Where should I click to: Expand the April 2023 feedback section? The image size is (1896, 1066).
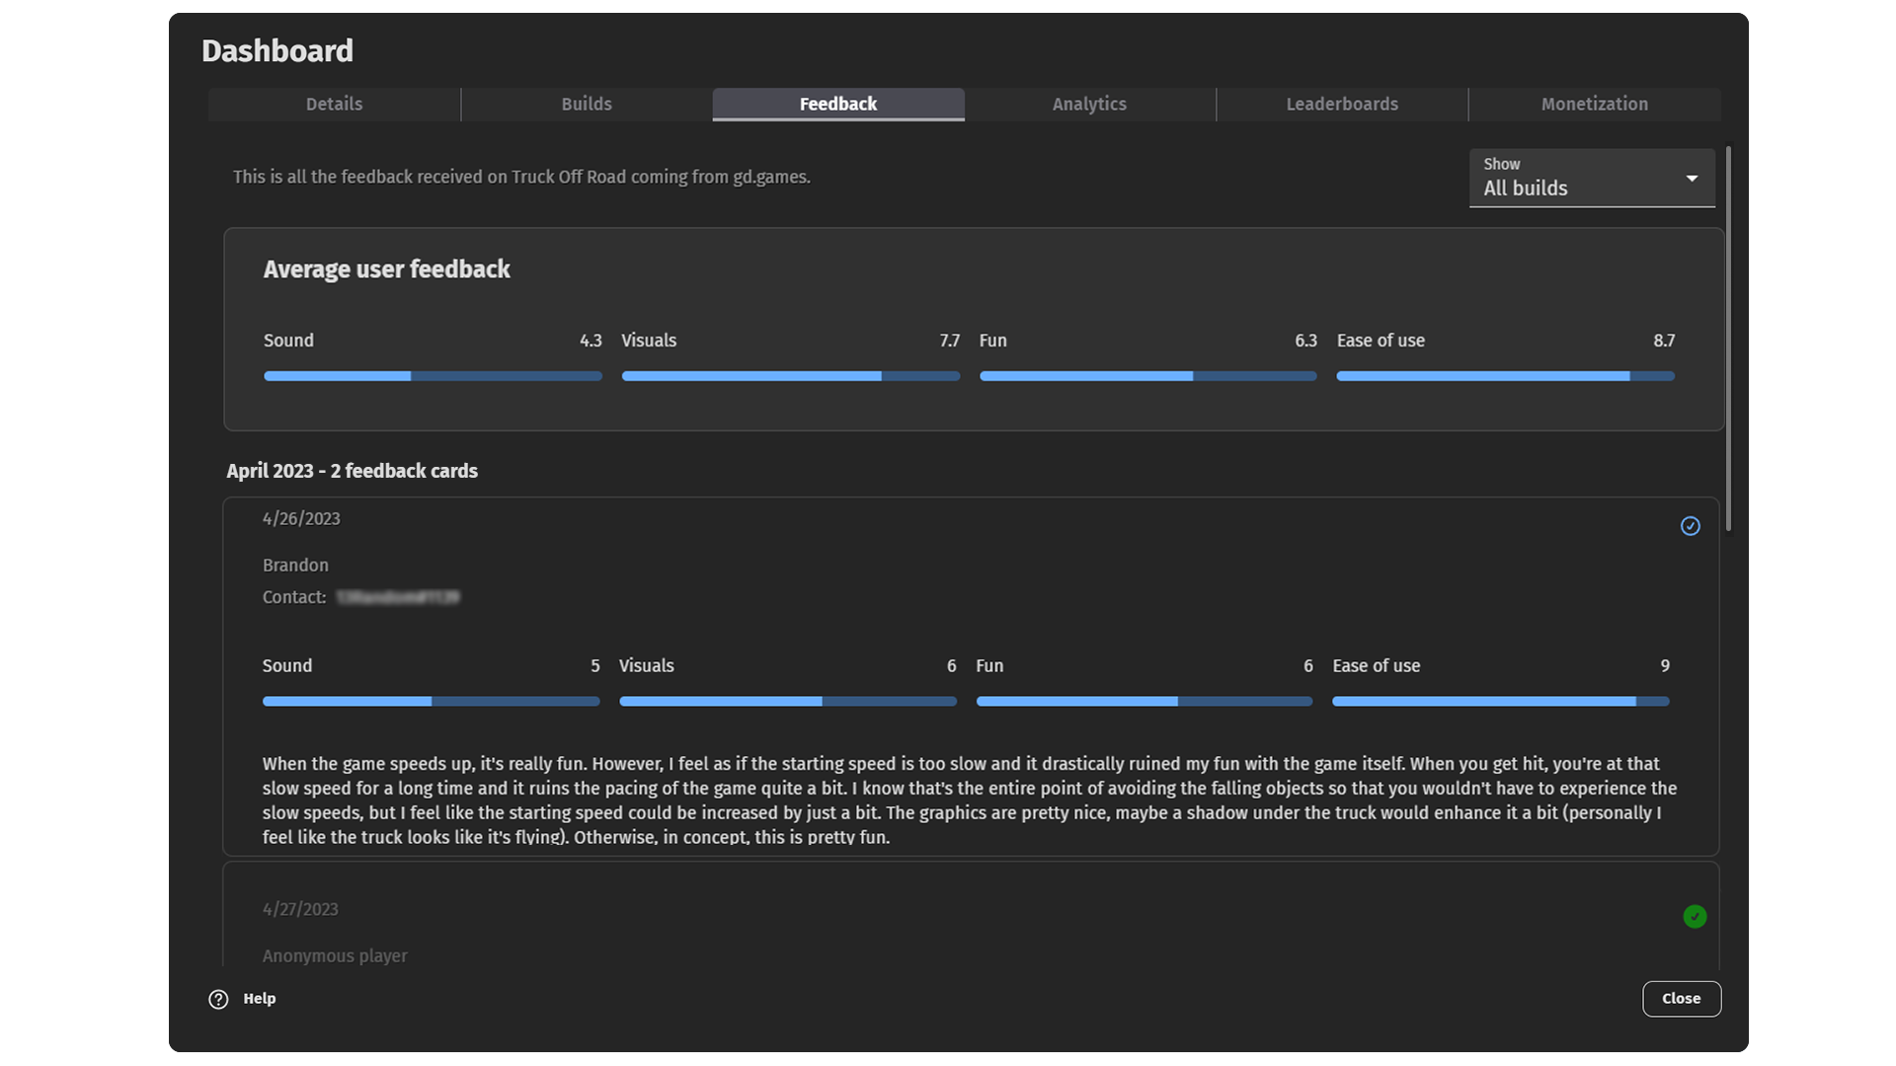point(352,469)
